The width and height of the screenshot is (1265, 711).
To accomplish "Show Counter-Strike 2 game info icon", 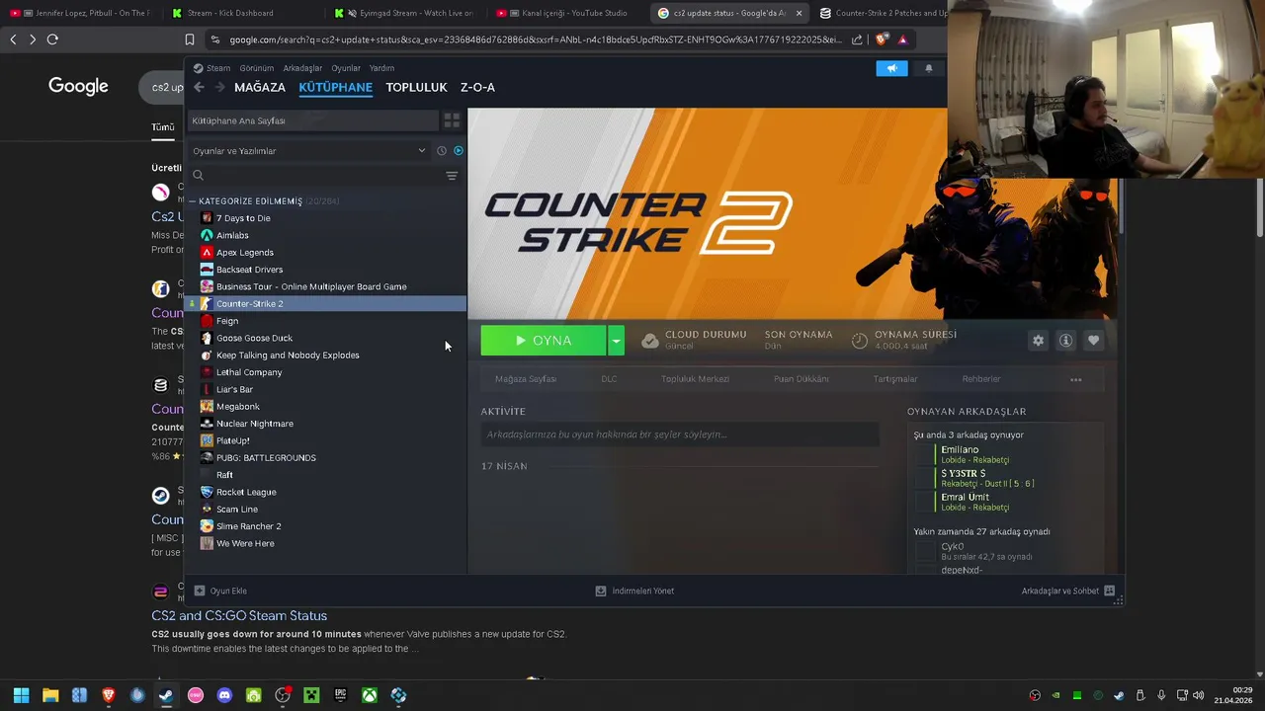I will pos(1065,341).
